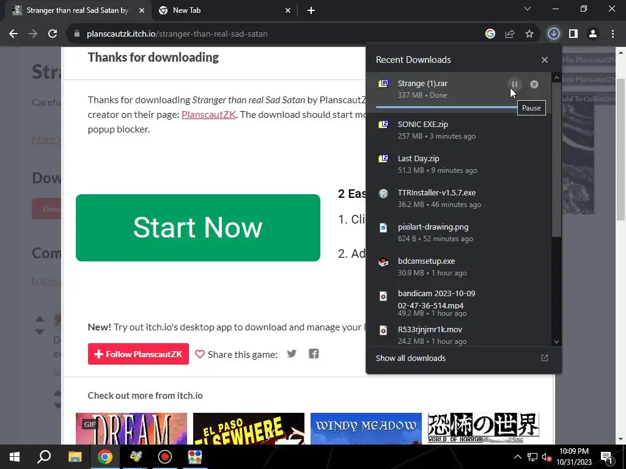This screenshot has width=626, height=469.
Task: Click the Last Day.zip archive icon
Action: point(383,158)
